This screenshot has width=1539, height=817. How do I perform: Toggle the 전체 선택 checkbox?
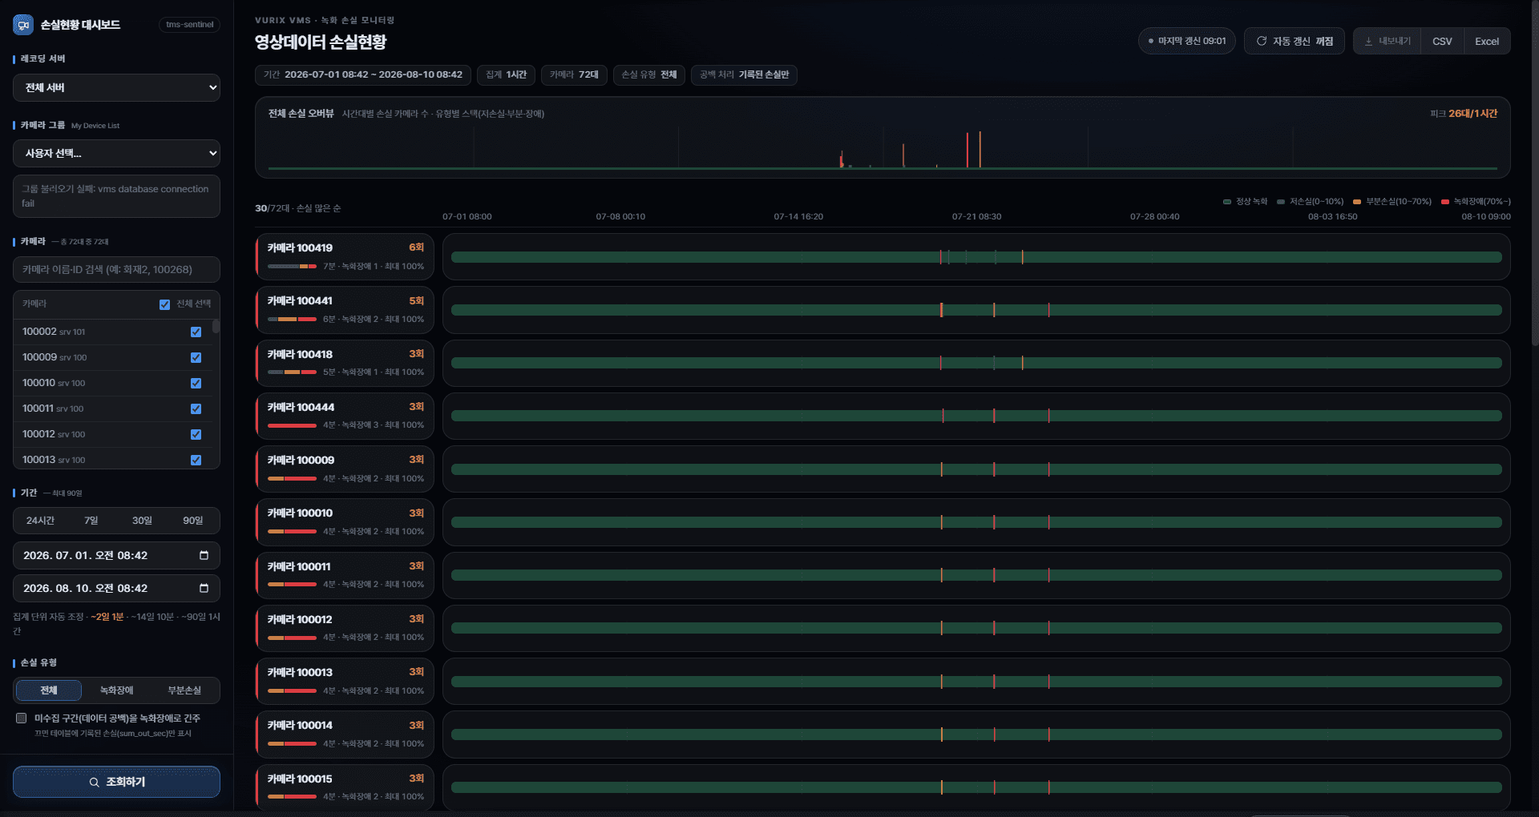(x=164, y=304)
